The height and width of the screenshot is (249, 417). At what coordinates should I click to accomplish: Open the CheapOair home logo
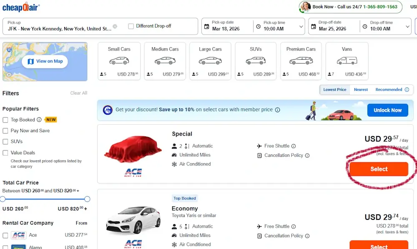(21, 7)
